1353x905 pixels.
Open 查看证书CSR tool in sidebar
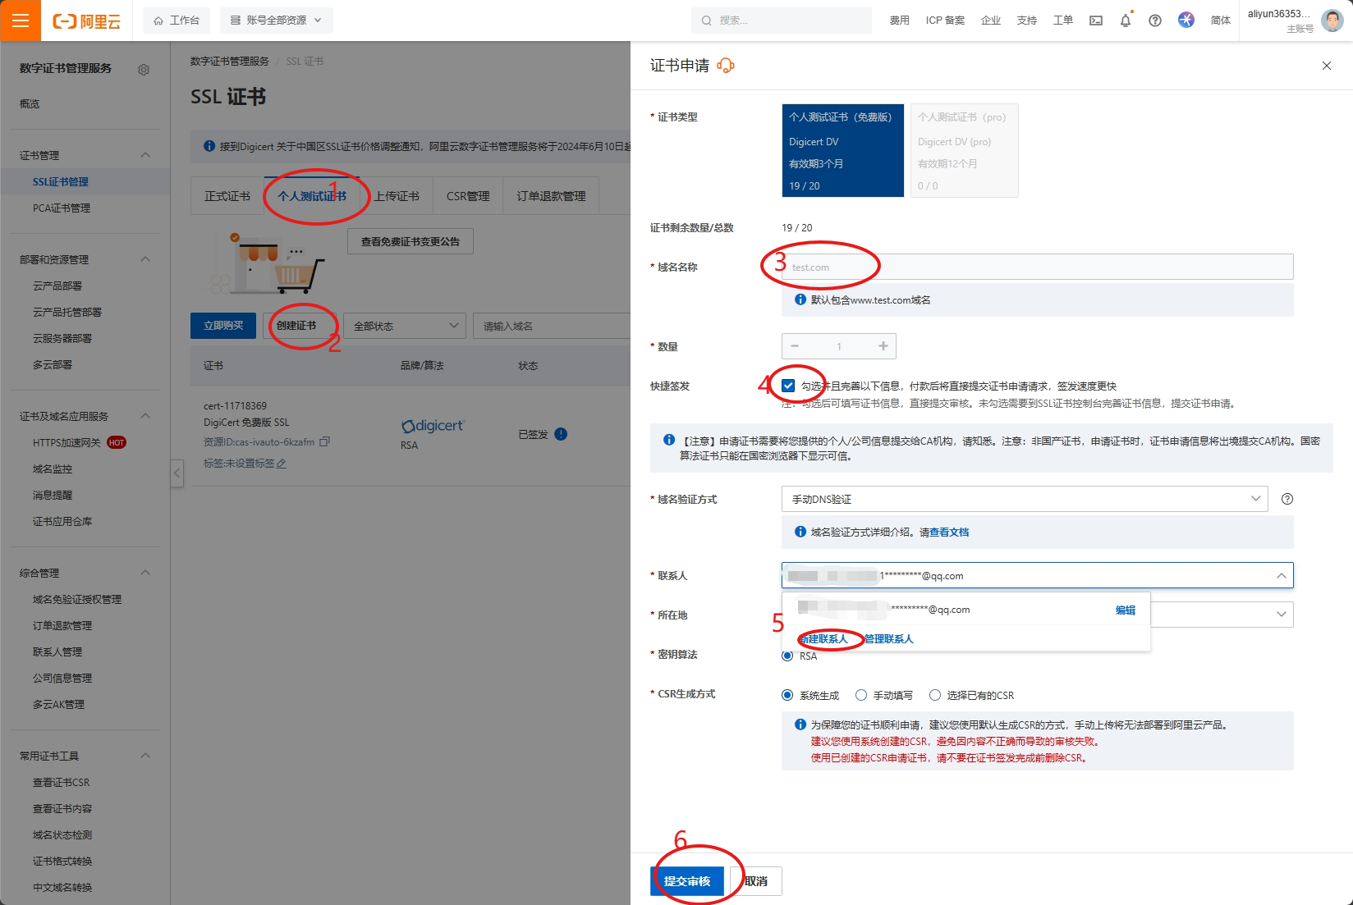(x=62, y=783)
